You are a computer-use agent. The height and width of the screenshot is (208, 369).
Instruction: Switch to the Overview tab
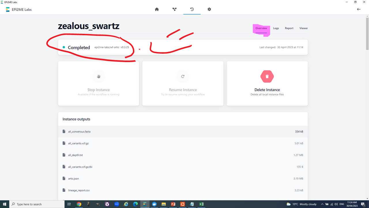tap(261, 28)
